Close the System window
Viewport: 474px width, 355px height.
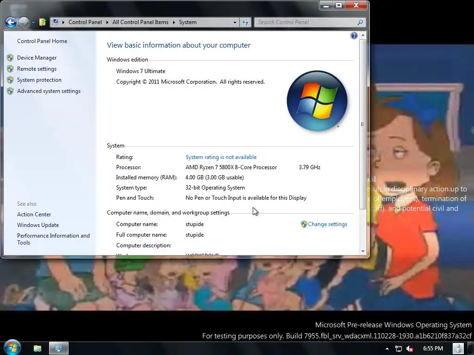pyautogui.click(x=356, y=6)
